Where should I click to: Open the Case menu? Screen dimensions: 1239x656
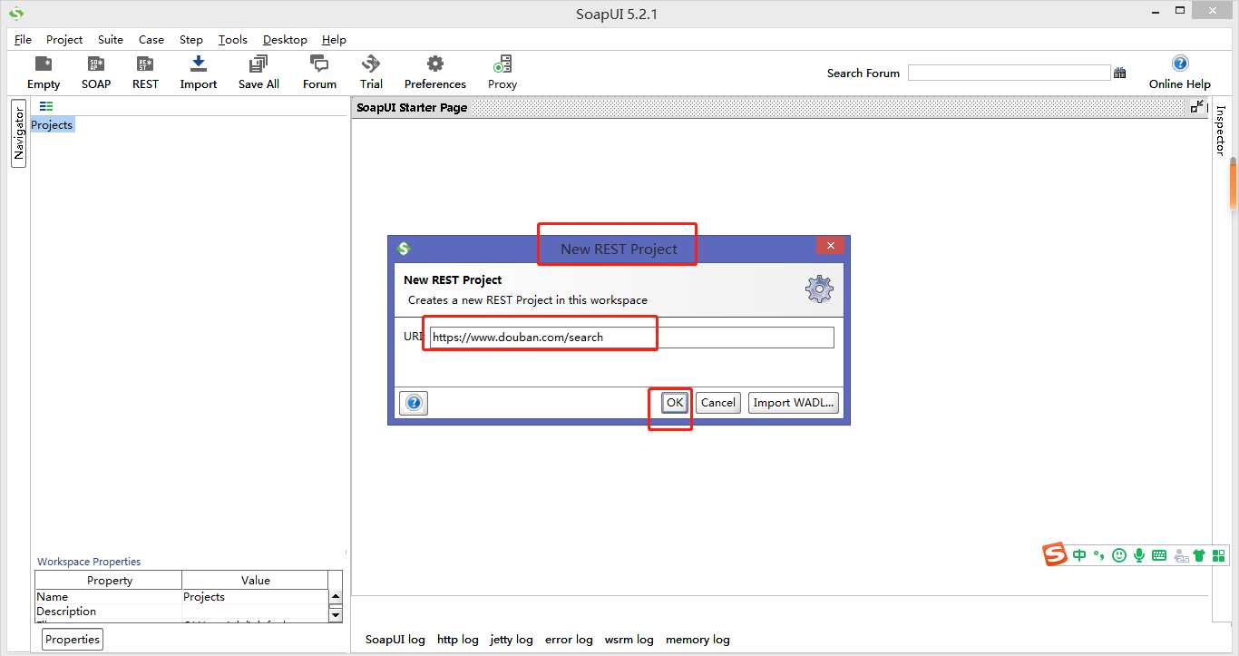(x=151, y=40)
